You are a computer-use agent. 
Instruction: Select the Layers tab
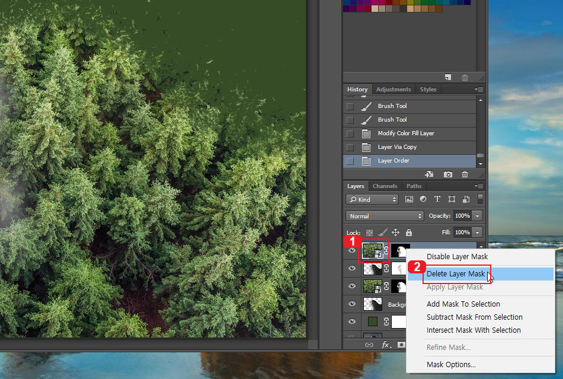pos(356,186)
